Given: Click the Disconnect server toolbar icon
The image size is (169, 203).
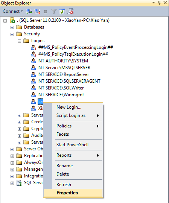Looking at the screenshot, I should (37, 12).
